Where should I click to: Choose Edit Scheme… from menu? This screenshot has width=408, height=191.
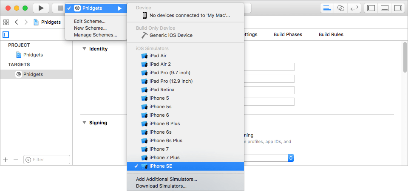pyautogui.click(x=90, y=21)
